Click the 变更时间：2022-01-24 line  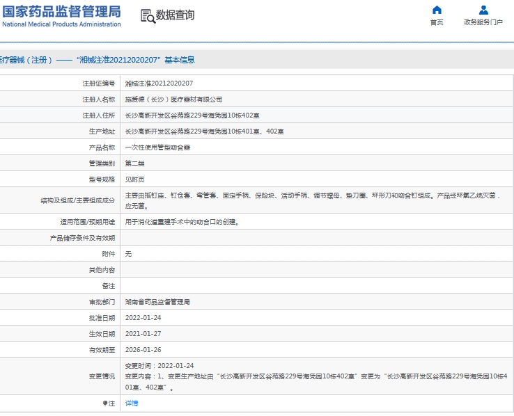click(x=159, y=366)
